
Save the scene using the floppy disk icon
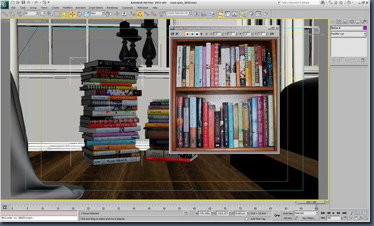23,2
